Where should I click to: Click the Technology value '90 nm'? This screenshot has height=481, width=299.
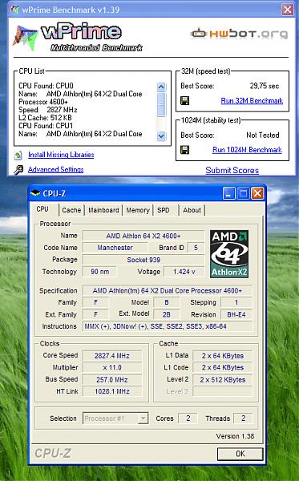(99, 272)
